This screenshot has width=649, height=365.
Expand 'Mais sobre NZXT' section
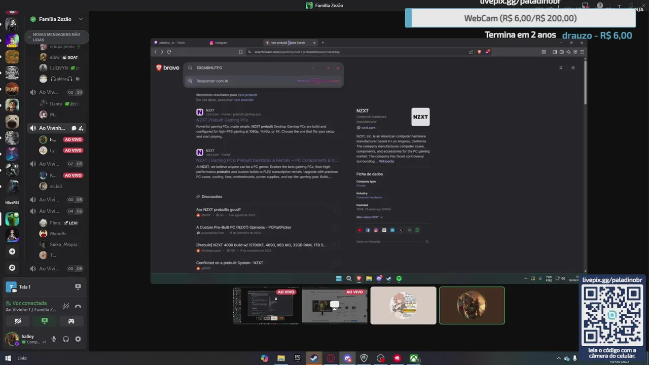pyautogui.click(x=370, y=217)
